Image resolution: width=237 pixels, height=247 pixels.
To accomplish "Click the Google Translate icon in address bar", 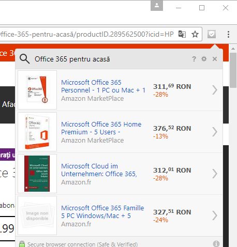I will tap(182, 34).
